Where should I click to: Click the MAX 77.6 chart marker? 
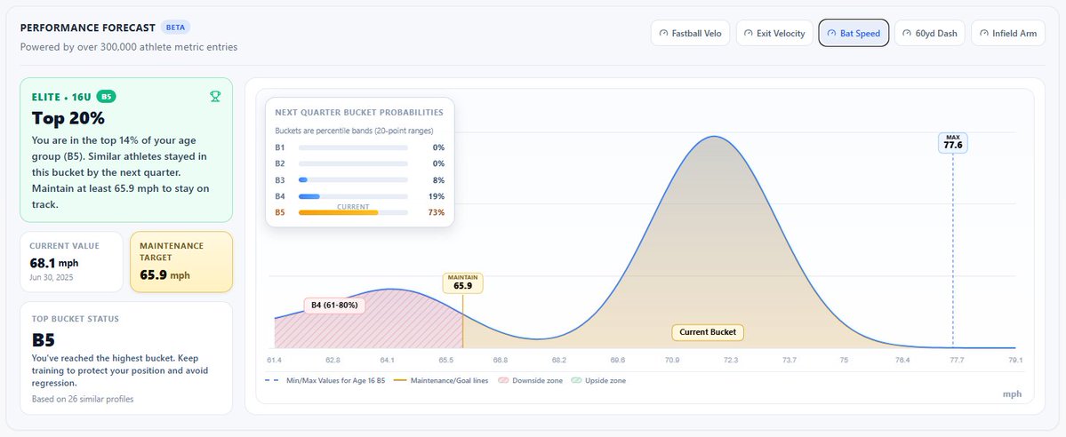tap(953, 143)
